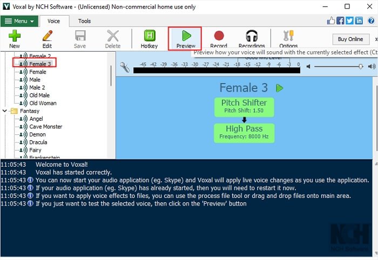Open the Pitch Shifter effect block
The height and width of the screenshot is (260, 378).
(x=245, y=107)
